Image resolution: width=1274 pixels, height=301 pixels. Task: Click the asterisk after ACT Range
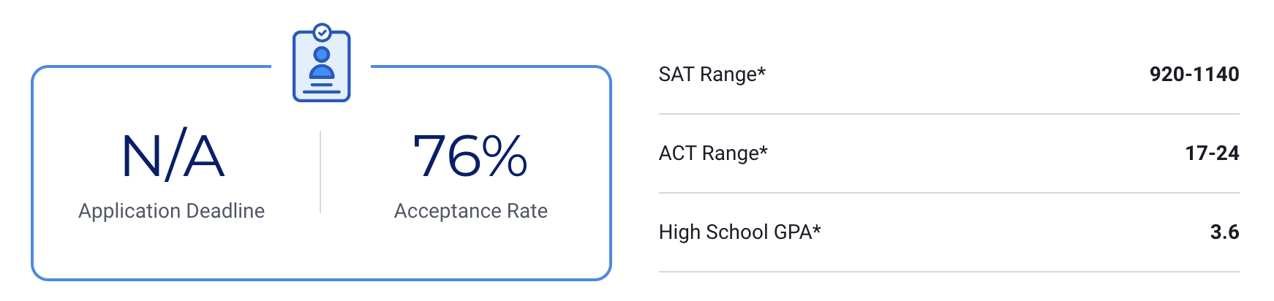click(x=764, y=150)
